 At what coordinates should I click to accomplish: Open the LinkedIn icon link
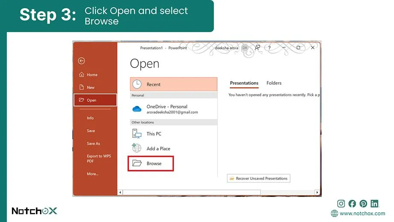coord(374,204)
